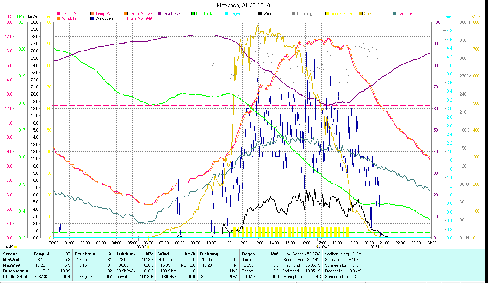Click the 'F: 87 %' cell
Viewport: 488px width, 283px height.
tap(40, 276)
